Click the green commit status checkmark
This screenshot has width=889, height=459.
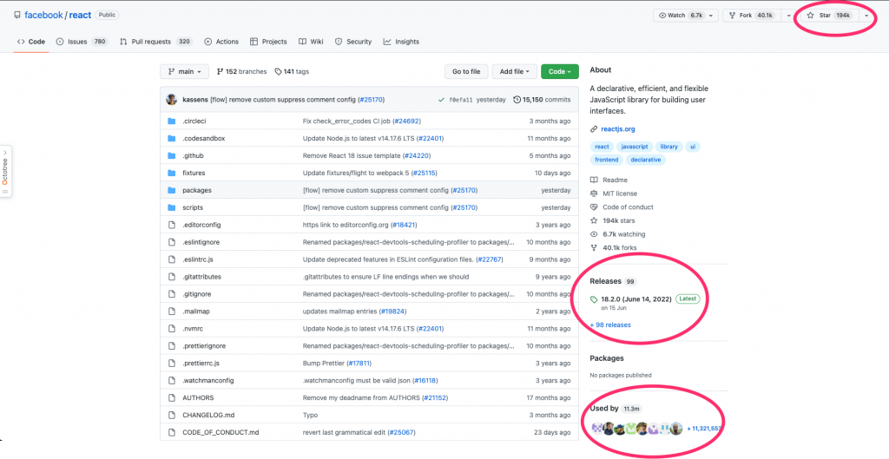[x=441, y=100]
